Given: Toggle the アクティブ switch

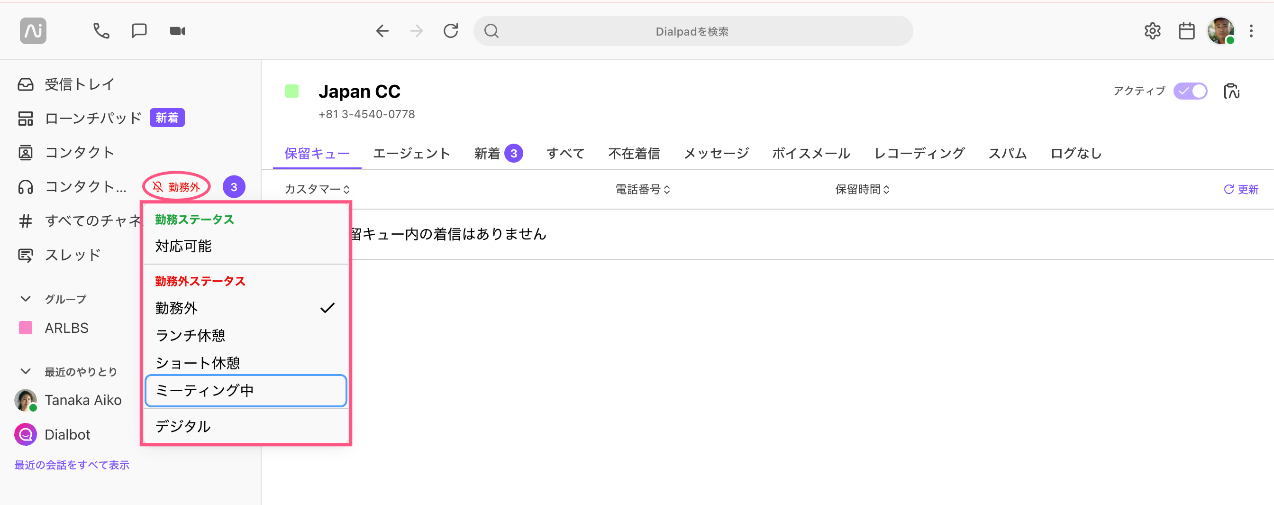Looking at the screenshot, I should point(1191,91).
